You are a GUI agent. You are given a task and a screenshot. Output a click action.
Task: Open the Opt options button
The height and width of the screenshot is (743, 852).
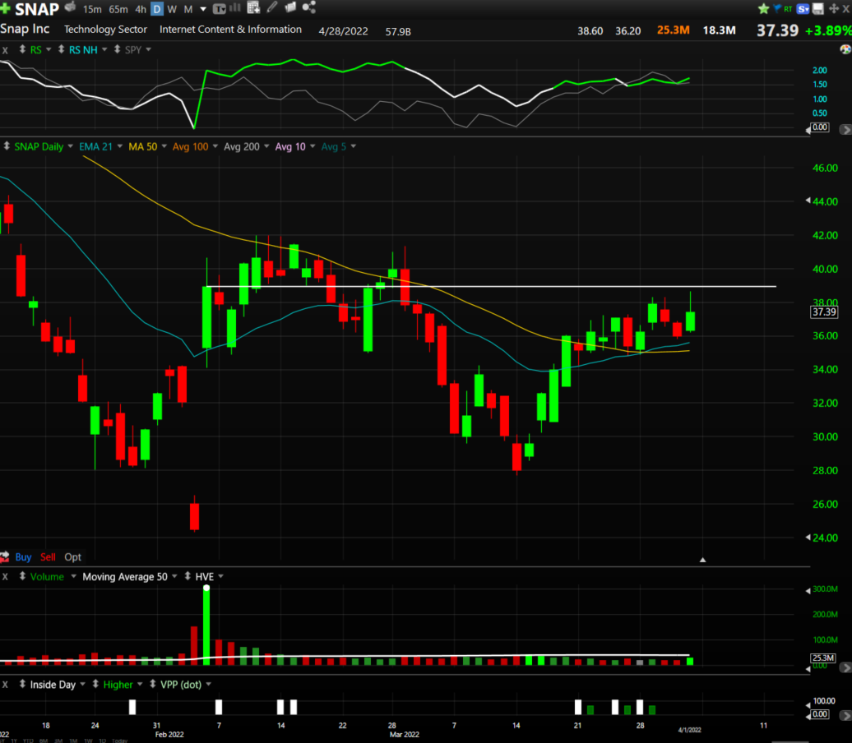[x=73, y=556]
